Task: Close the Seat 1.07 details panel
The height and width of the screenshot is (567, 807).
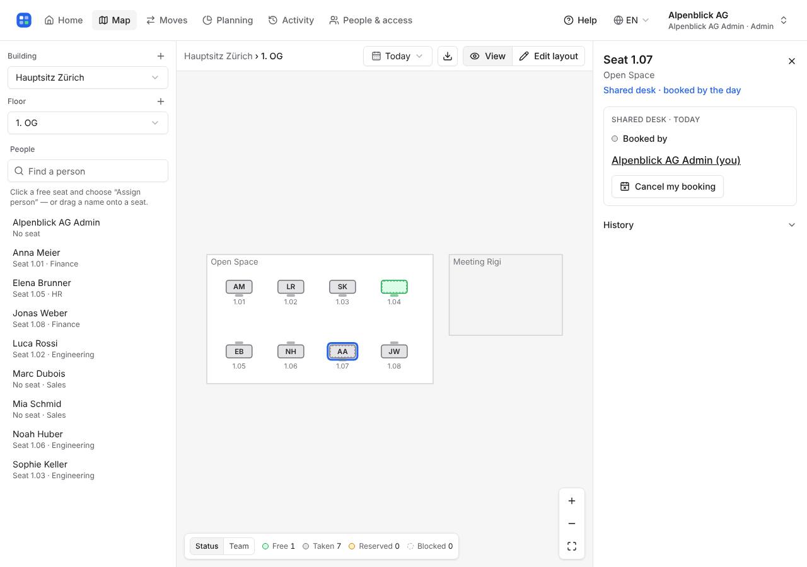Action: 792,61
